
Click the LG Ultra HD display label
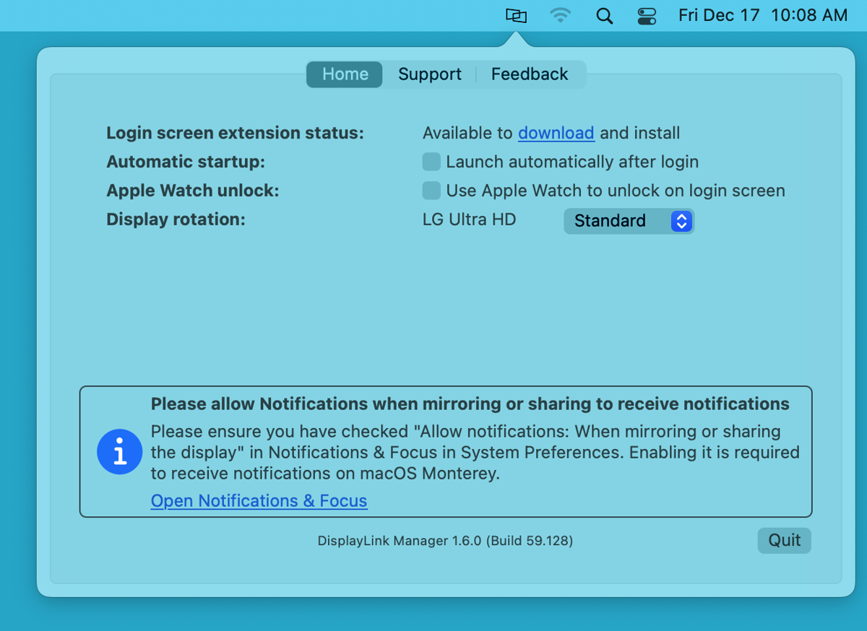pos(469,219)
